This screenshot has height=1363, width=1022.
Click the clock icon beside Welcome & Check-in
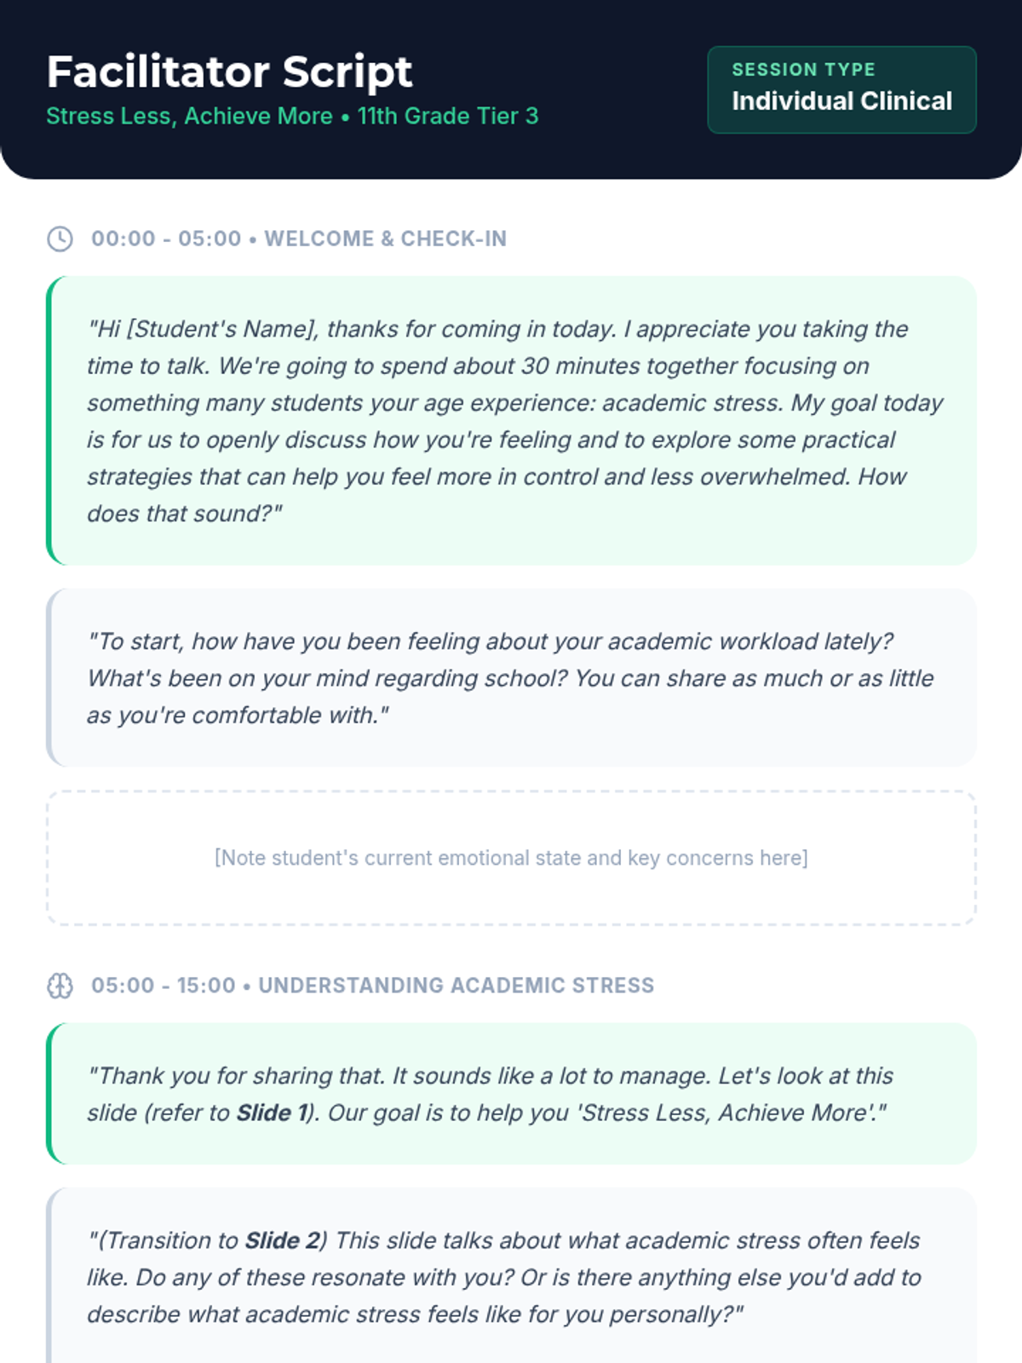coord(60,239)
